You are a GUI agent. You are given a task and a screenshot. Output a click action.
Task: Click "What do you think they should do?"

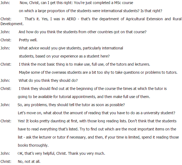48,80
